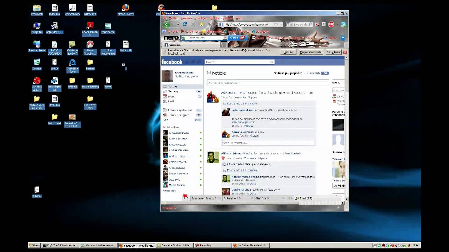
Task: Open QuickTime Player desktop shortcut
Action: pyautogui.click(x=72, y=66)
